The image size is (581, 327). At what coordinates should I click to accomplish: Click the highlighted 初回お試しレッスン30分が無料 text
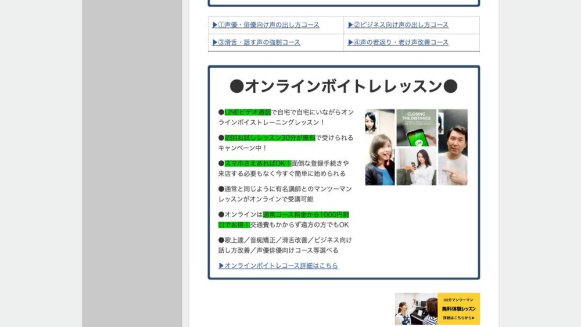(x=270, y=138)
